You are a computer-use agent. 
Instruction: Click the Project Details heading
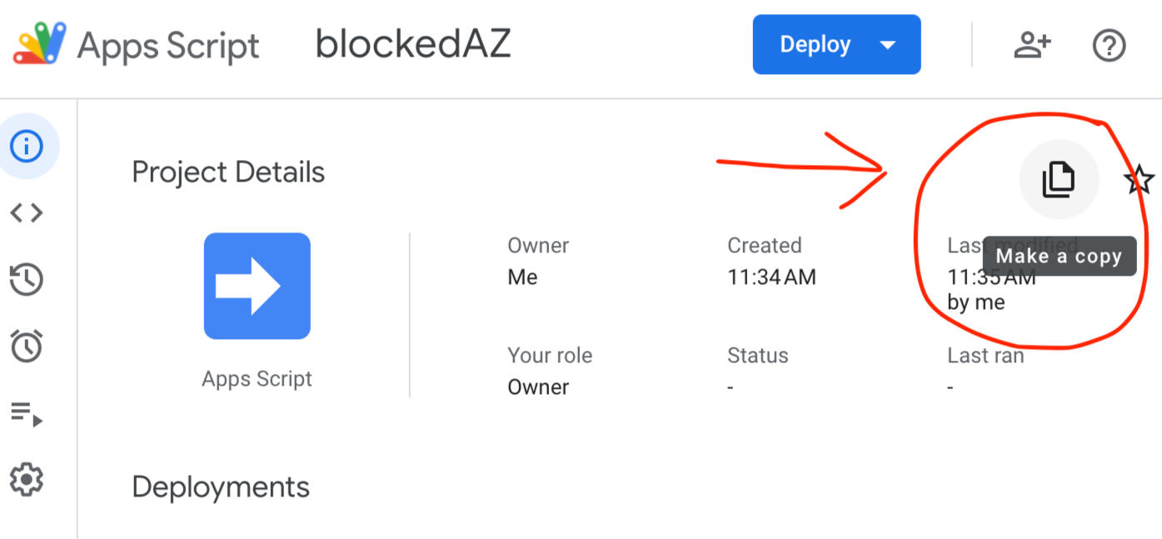(x=228, y=172)
